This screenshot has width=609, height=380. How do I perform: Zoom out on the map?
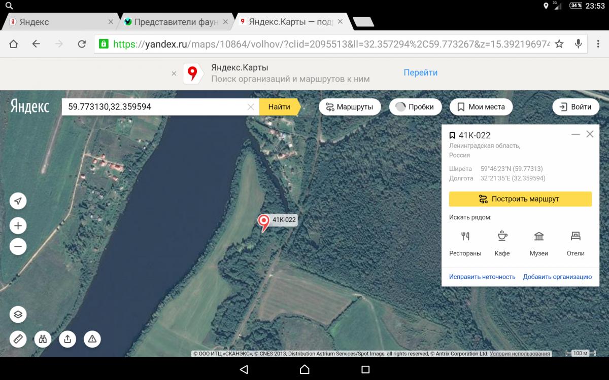18,247
